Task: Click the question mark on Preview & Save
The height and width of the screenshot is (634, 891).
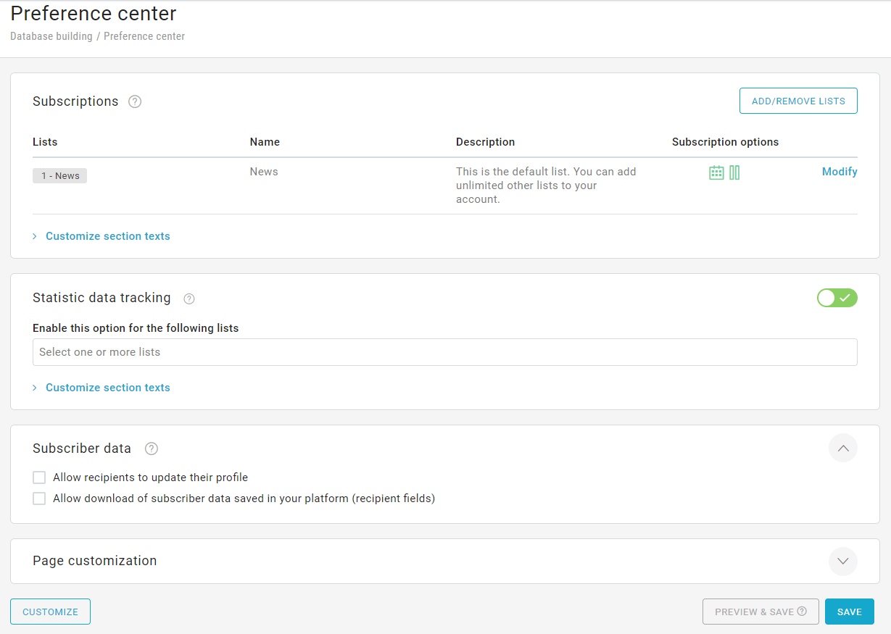Action: pos(802,612)
